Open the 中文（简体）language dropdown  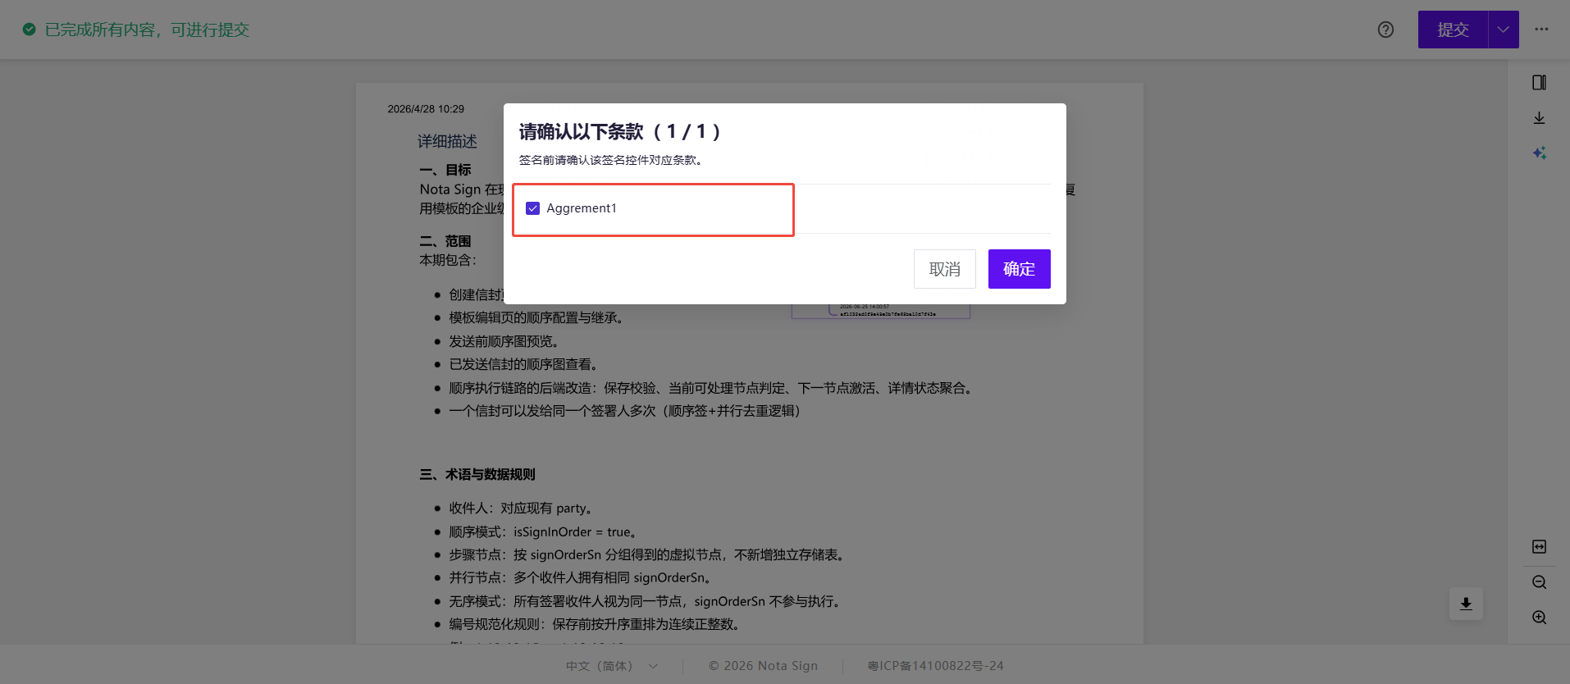[612, 666]
